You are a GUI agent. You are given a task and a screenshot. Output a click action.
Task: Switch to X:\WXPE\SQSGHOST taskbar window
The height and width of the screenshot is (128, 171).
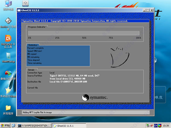point(34,126)
